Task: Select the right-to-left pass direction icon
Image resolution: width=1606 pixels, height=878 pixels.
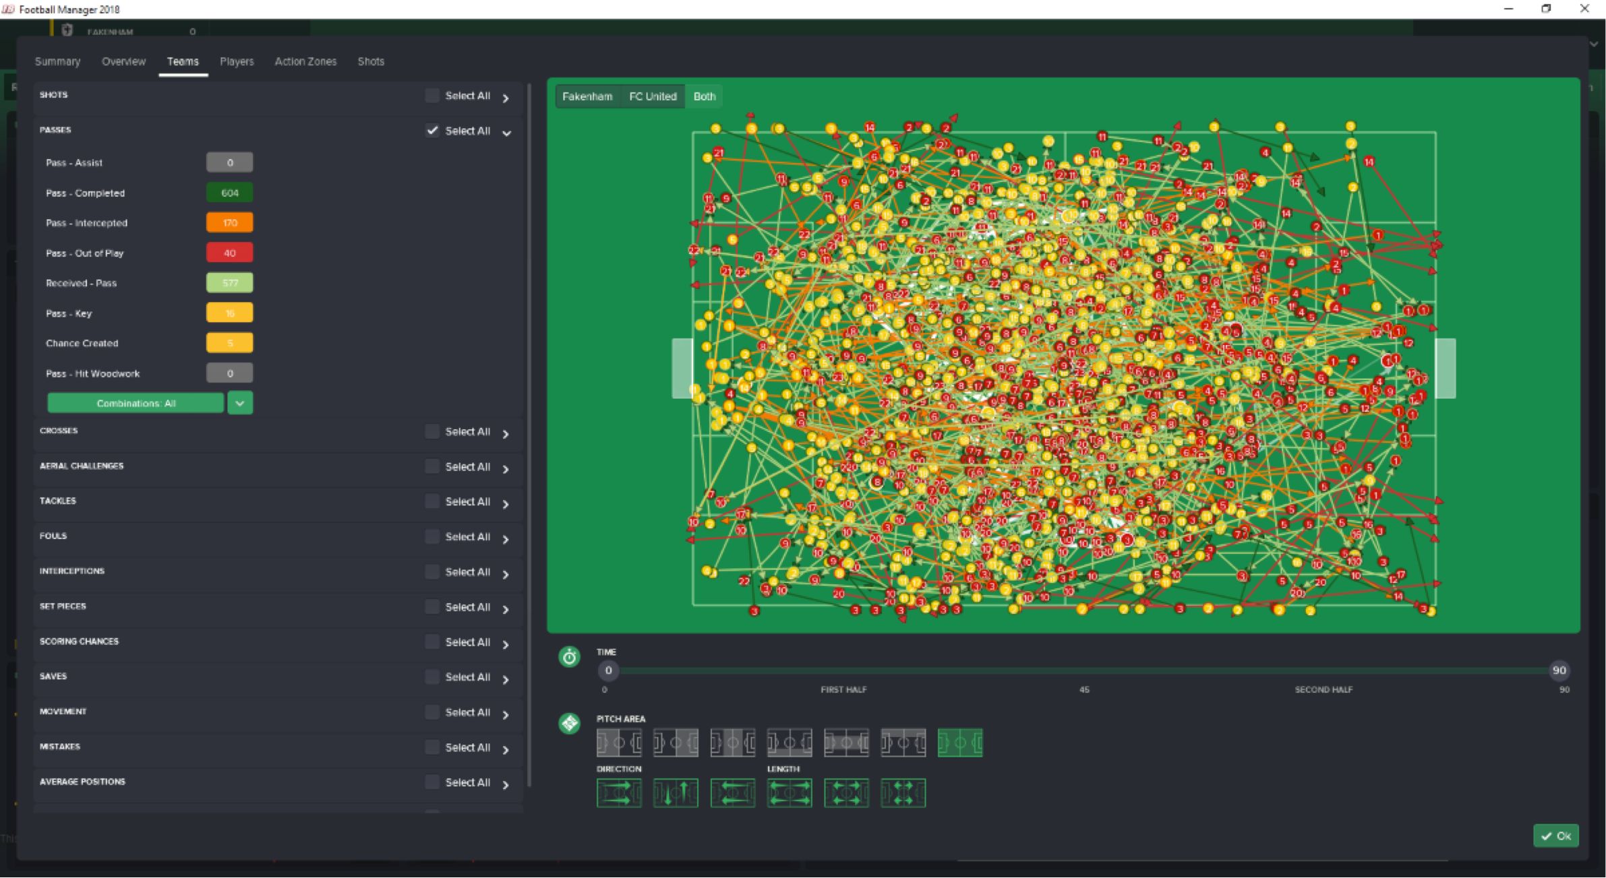Action: 734,792
